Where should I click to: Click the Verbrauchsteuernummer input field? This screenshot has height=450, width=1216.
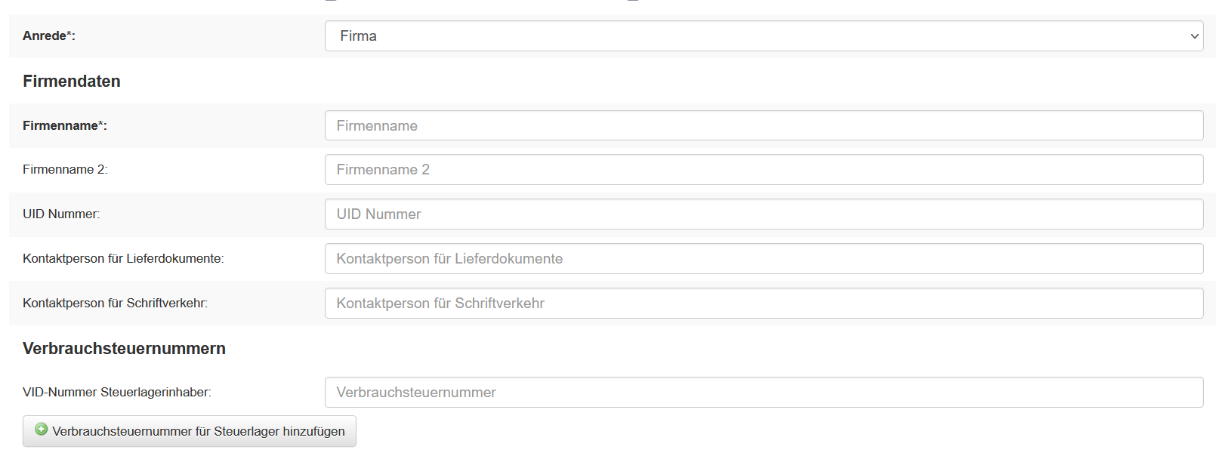click(763, 393)
